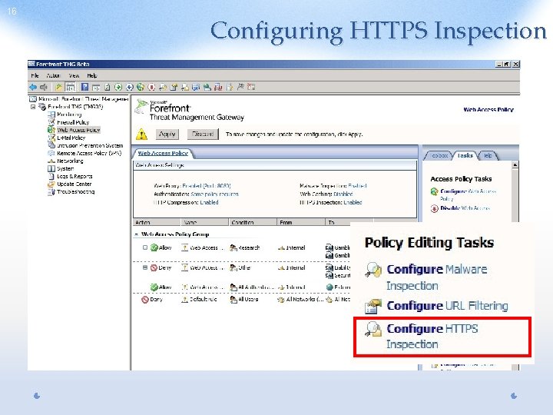The height and width of the screenshot is (415, 553).
Task: Click the Condition column header
Action: [253, 222]
